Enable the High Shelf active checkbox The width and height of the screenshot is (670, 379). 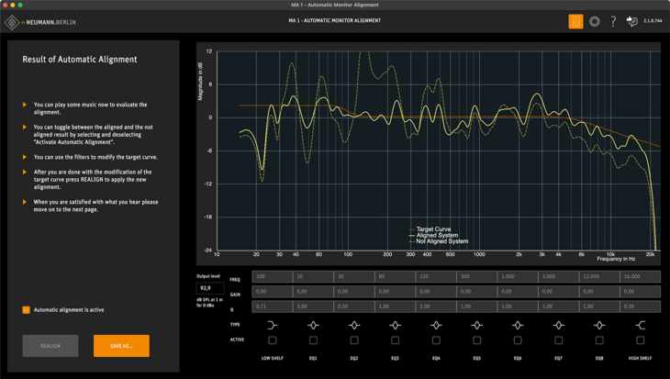[x=640, y=340]
